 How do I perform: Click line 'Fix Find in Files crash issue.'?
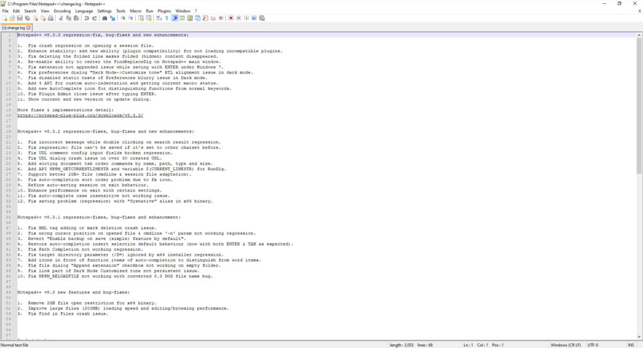[68, 313]
